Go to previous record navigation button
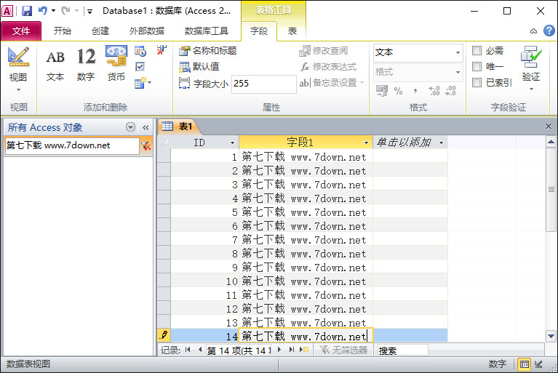This screenshot has height=373, width=558. (x=199, y=350)
